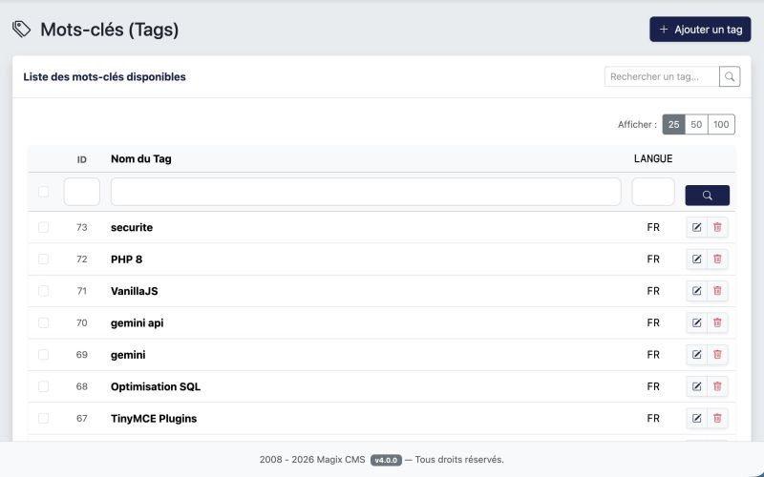
Task: Edit the gemini api tag
Action: click(697, 322)
